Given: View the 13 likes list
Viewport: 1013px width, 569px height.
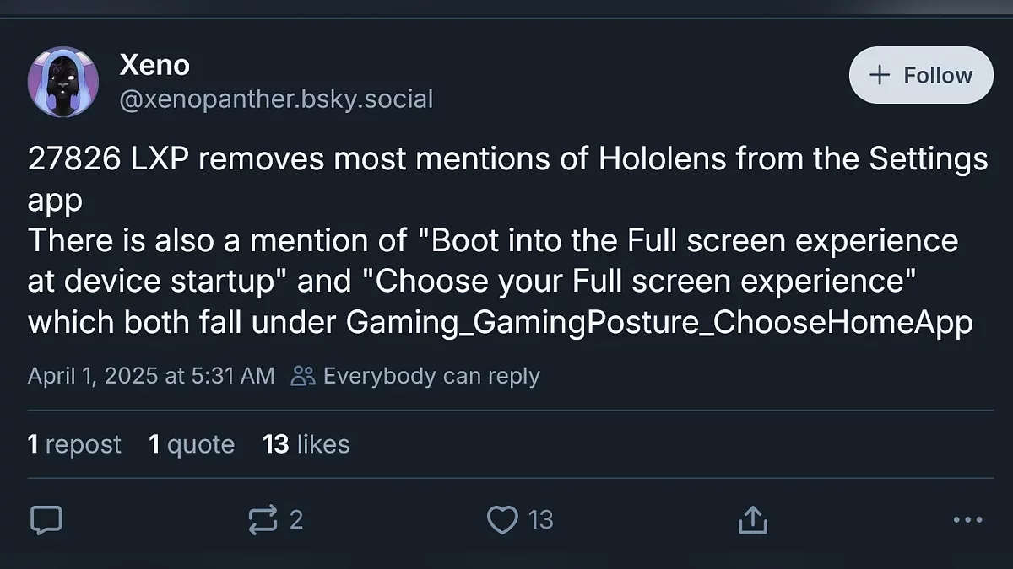Looking at the screenshot, I should click(306, 444).
